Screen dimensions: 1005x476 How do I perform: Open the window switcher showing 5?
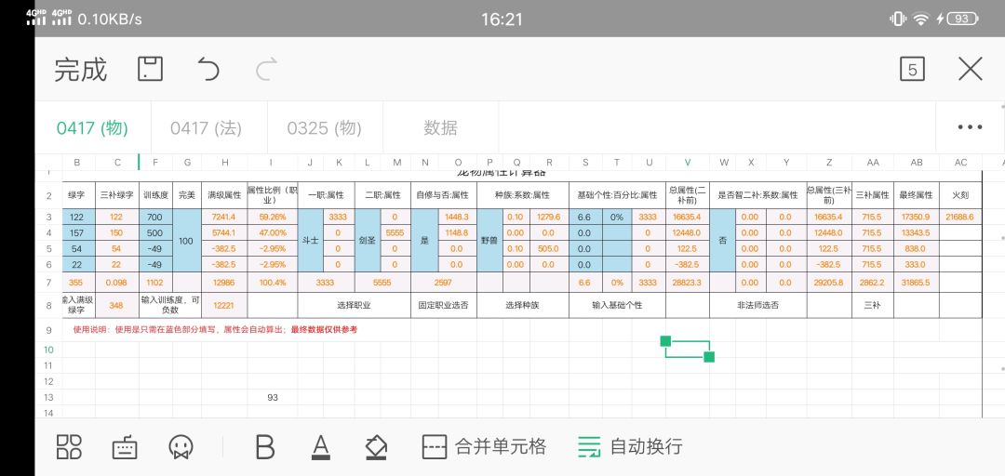click(x=912, y=69)
